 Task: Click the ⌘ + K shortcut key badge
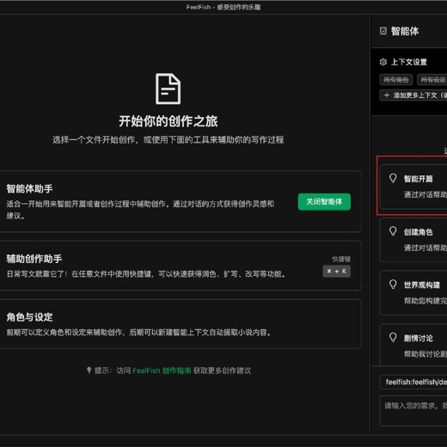[x=337, y=271]
